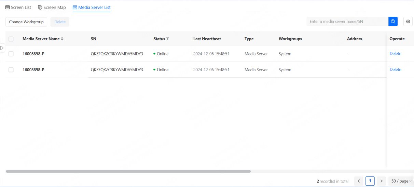Click Delete link in second row
This screenshot has height=187, width=414.
pyautogui.click(x=396, y=69)
